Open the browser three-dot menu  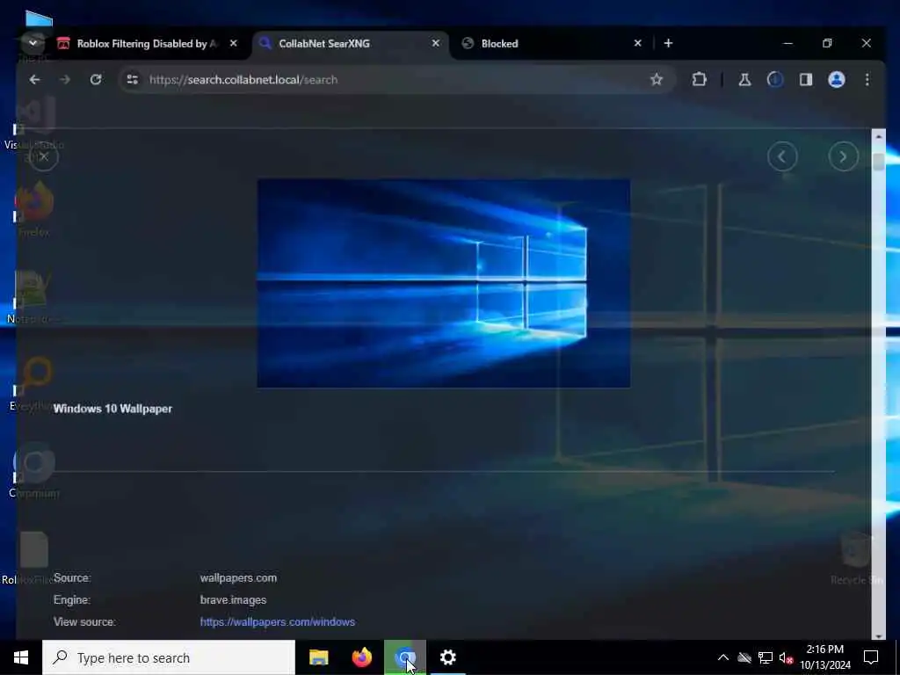pyautogui.click(x=867, y=80)
